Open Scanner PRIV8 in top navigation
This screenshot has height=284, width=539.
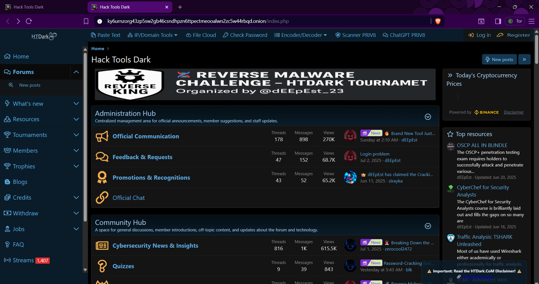point(355,35)
